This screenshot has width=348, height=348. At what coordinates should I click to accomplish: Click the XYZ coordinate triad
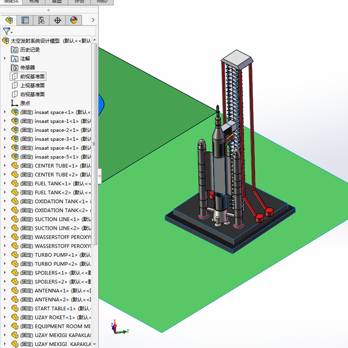pyautogui.click(x=119, y=327)
